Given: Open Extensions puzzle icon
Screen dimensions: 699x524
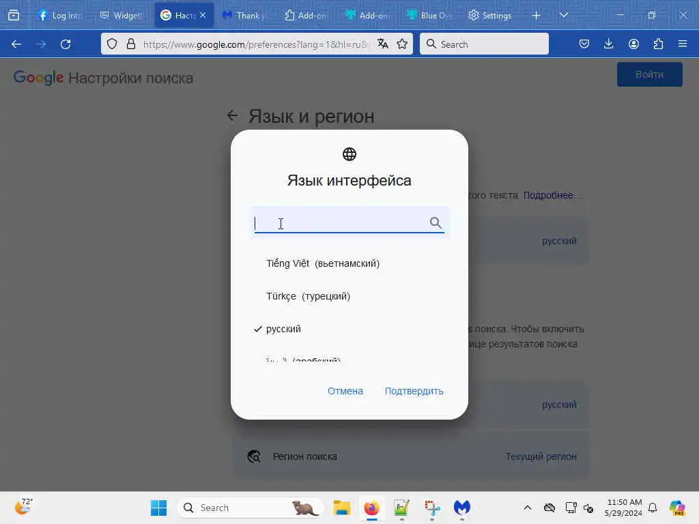Looking at the screenshot, I should (x=658, y=44).
